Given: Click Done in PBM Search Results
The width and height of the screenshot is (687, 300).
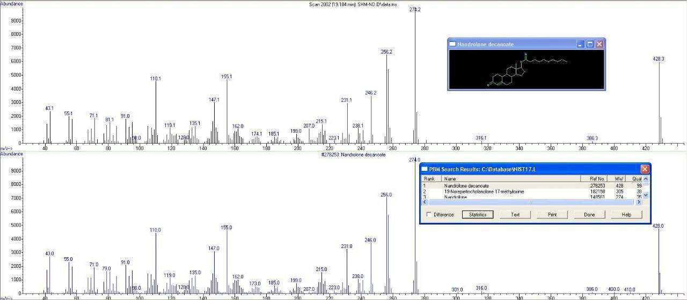Looking at the screenshot, I should 589,214.
